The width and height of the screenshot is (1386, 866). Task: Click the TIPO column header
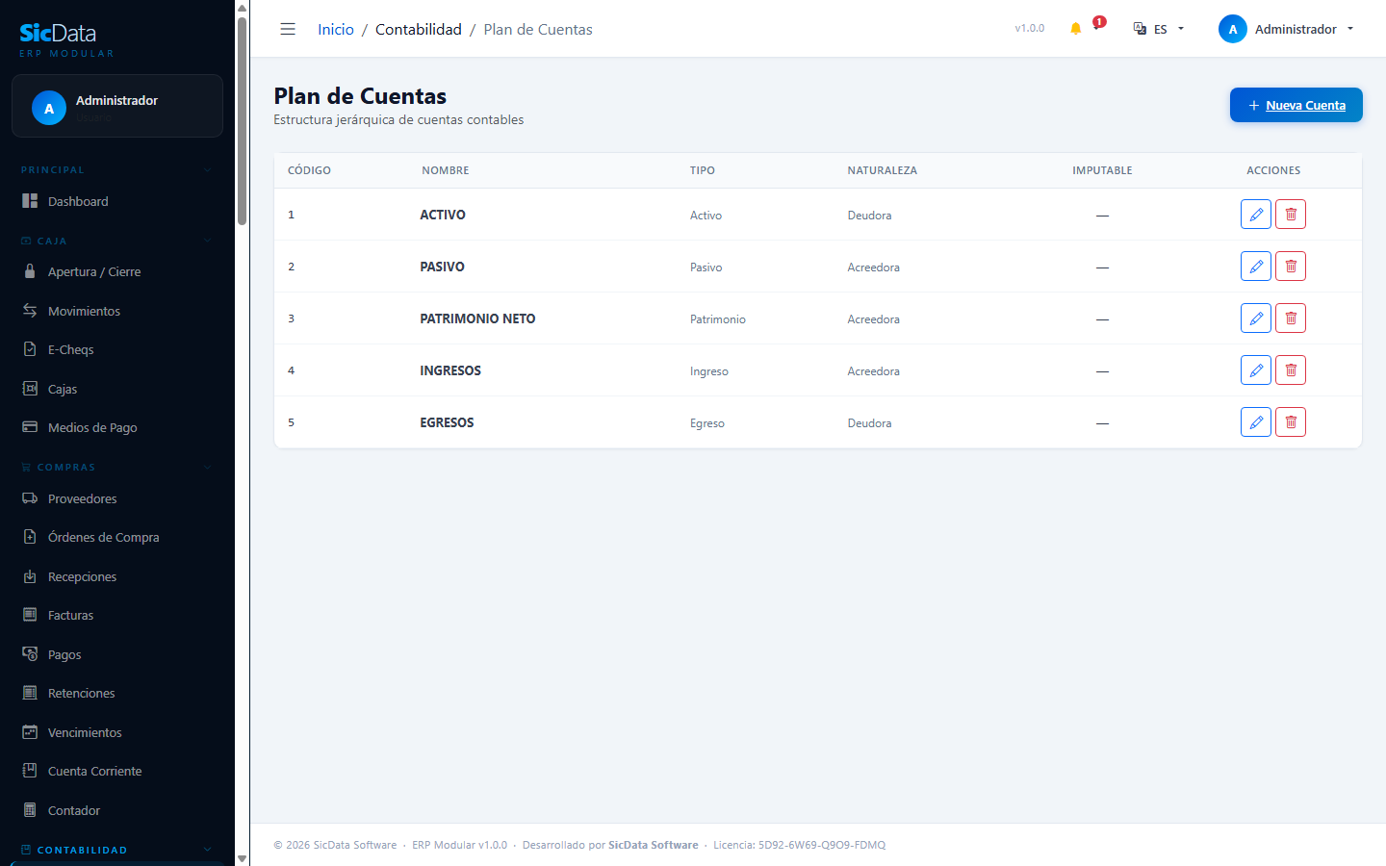coord(703,170)
